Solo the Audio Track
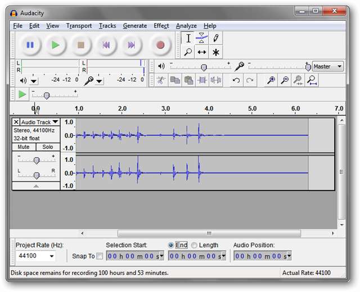 (x=47, y=147)
